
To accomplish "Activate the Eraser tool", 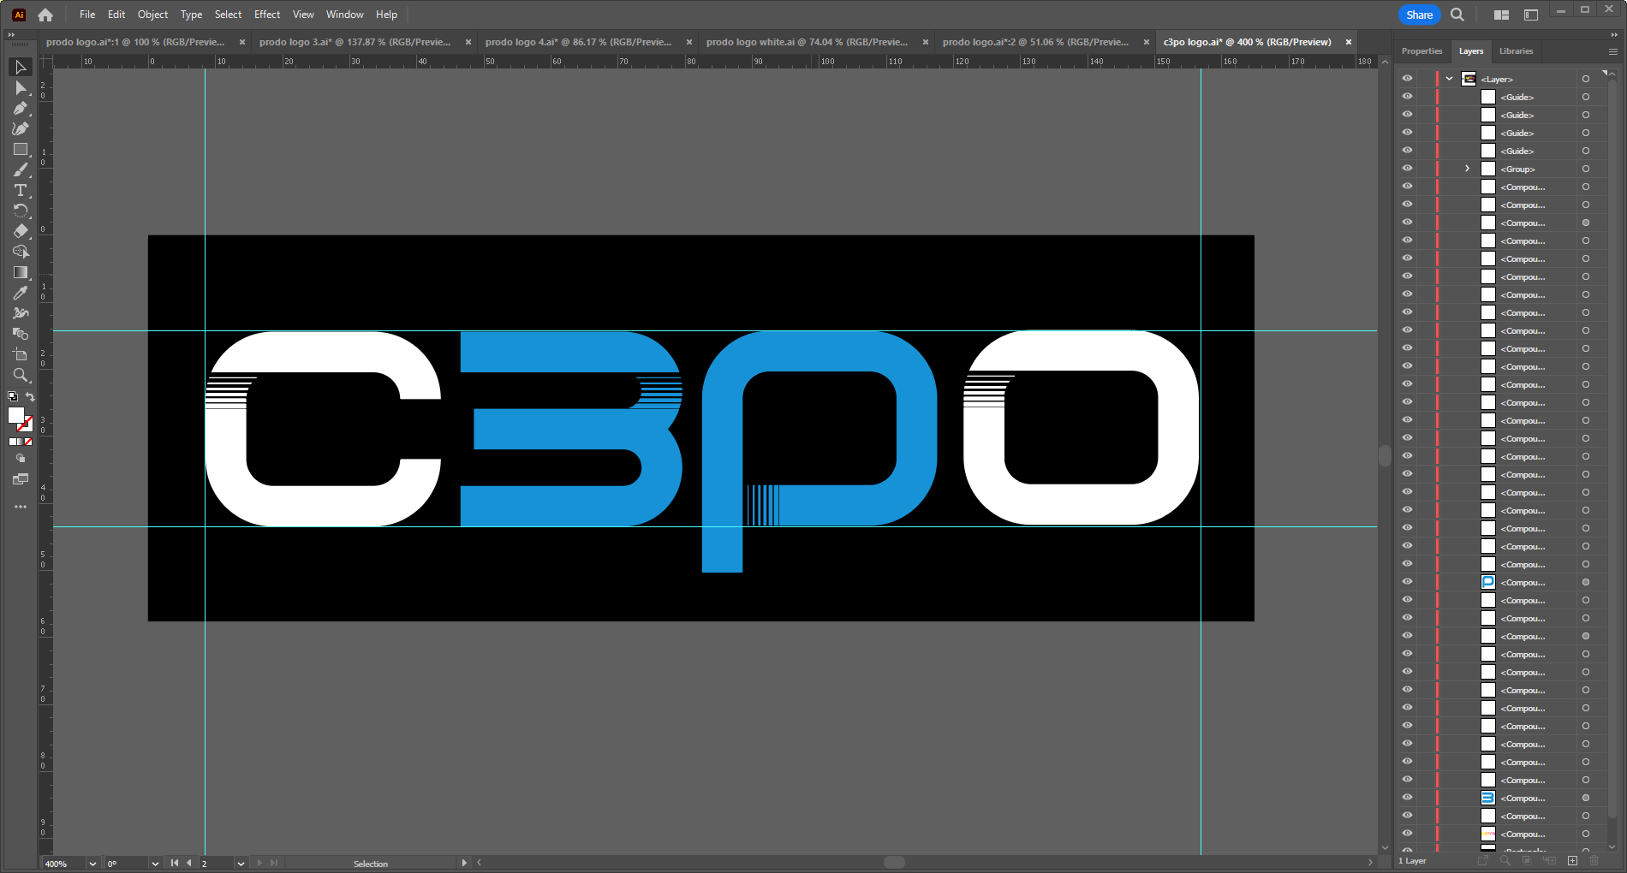I will click(x=21, y=231).
